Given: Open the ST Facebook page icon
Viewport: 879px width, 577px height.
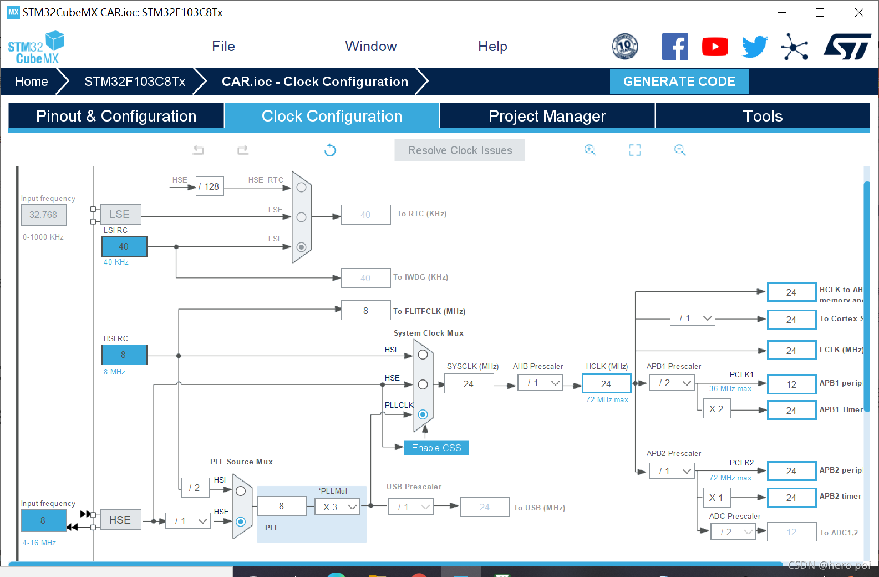Looking at the screenshot, I should (674, 47).
